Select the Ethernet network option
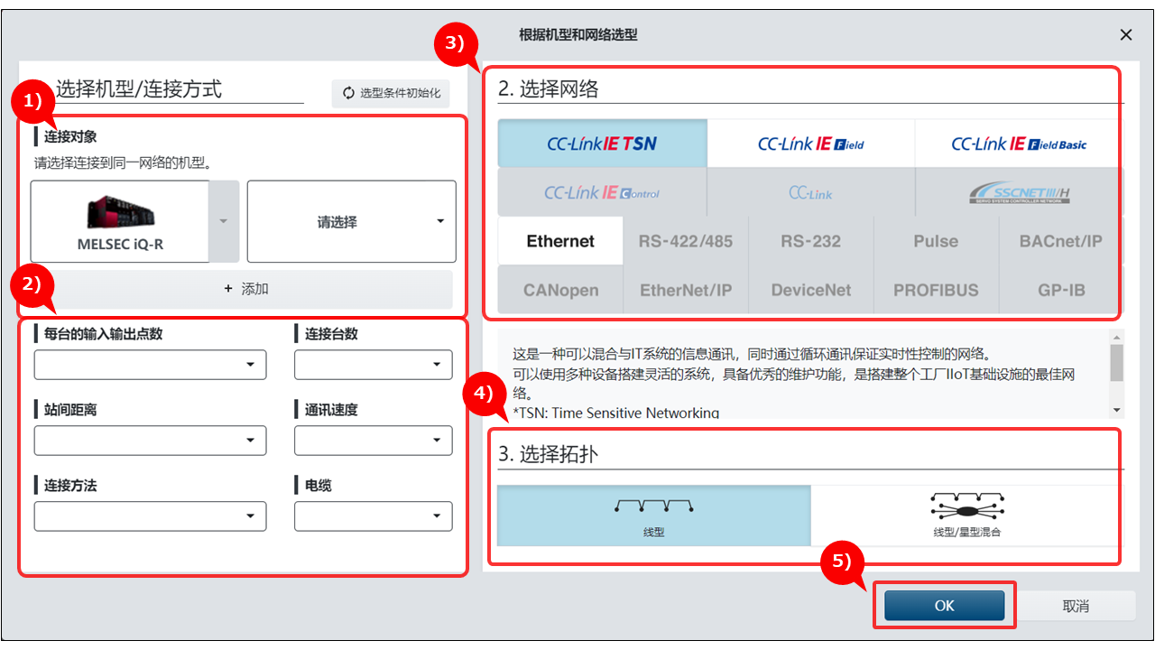The image size is (1155, 650). click(560, 241)
